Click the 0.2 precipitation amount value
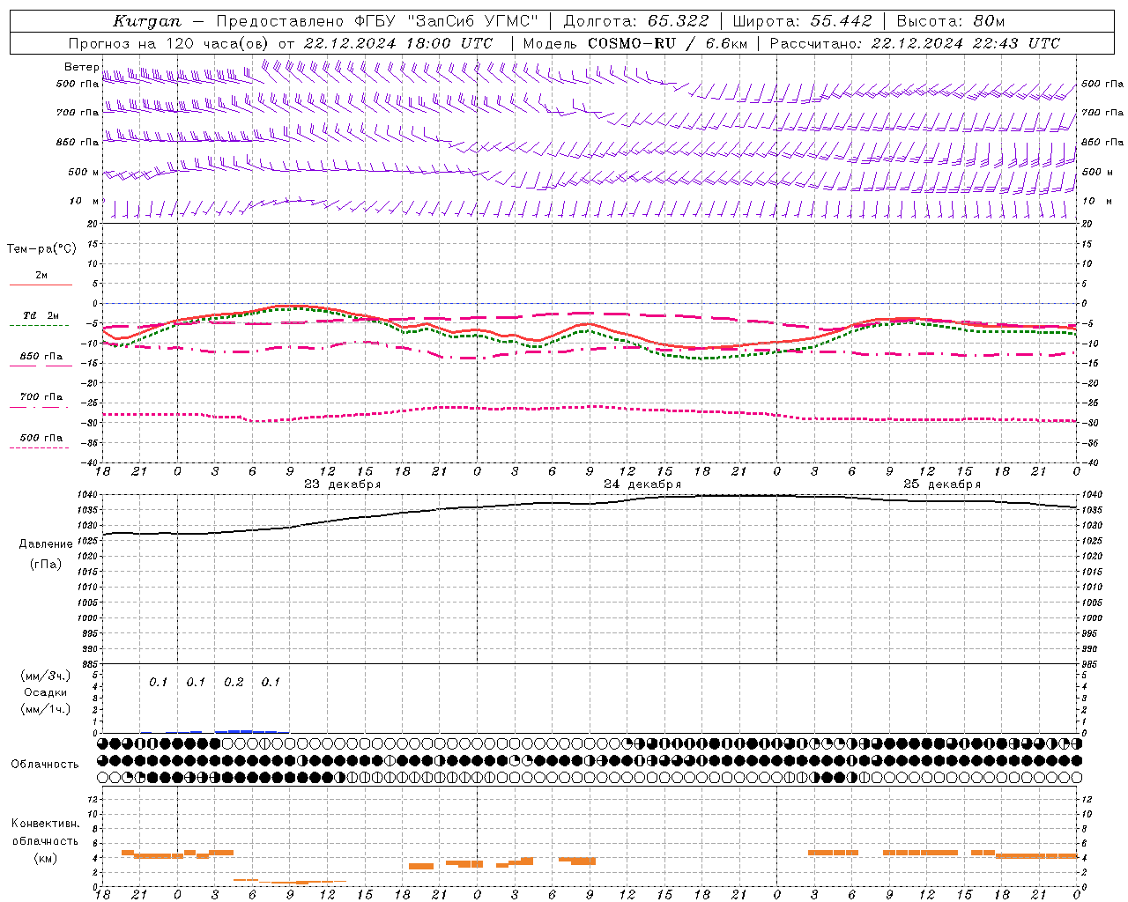Image resolution: width=1128 pixels, height=902 pixels. point(234,683)
